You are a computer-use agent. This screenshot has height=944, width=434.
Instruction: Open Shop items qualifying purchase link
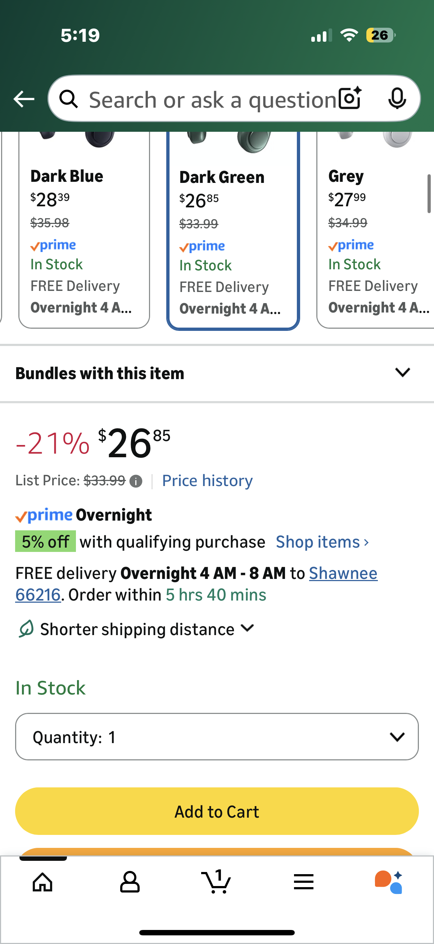pos(322,541)
